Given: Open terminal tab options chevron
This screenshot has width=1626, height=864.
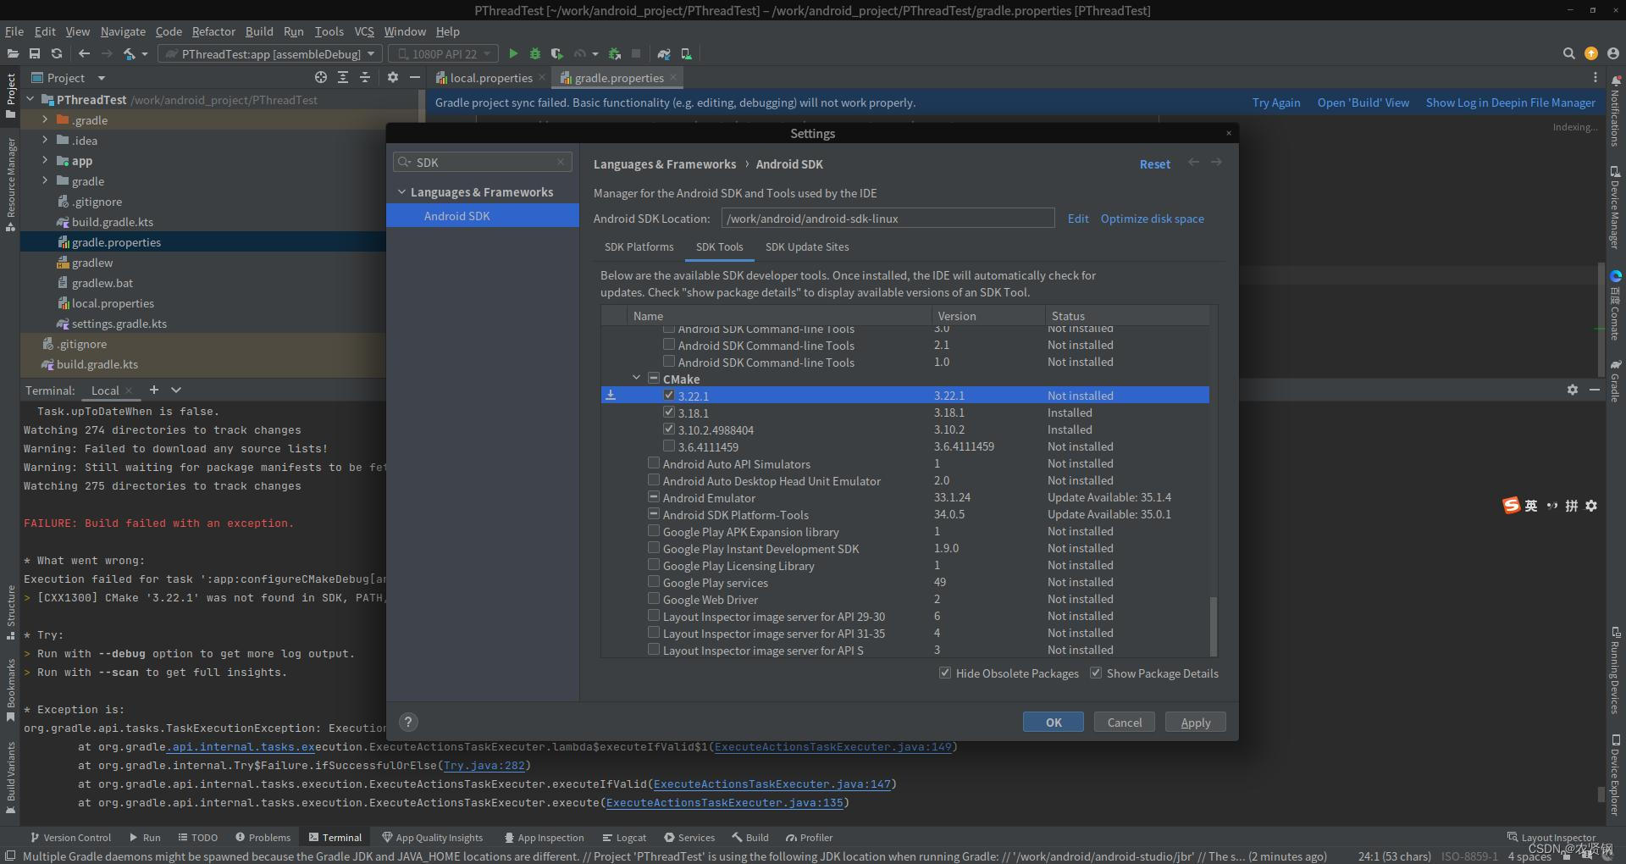Looking at the screenshot, I should click(176, 390).
